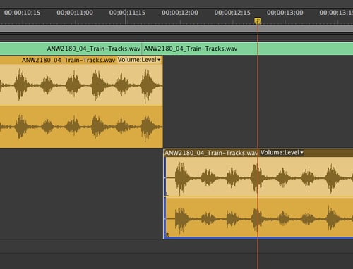Click the 00;00;11;00 mark on time ruler

75,13
